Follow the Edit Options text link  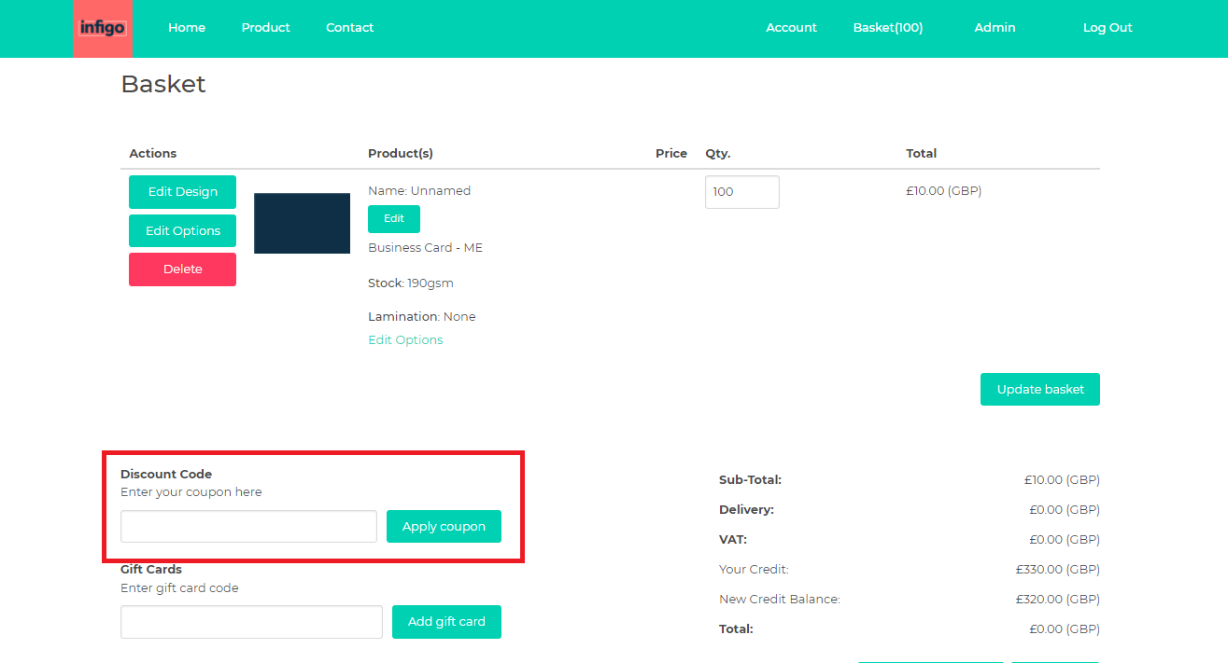pos(405,340)
